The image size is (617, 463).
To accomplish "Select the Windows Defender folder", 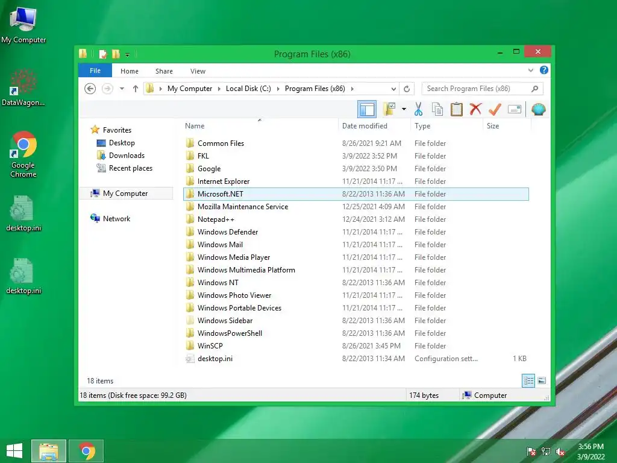I will tap(356, 232).
